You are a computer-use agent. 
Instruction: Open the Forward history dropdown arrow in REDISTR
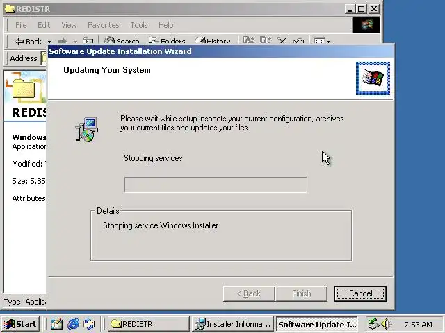pos(75,42)
